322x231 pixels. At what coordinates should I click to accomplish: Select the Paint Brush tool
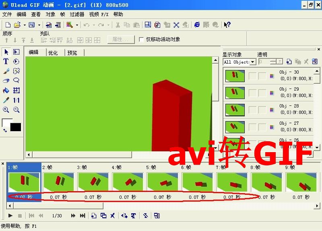[6, 71]
